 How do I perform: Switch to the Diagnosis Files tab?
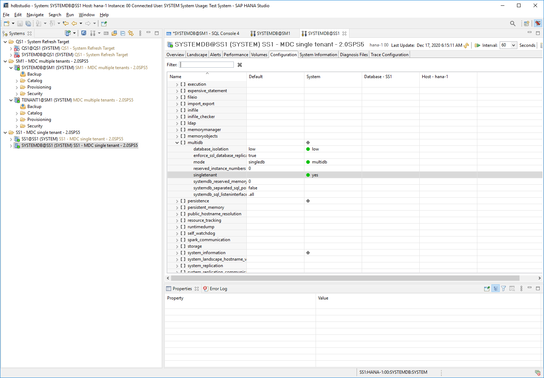pyautogui.click(x=354, y=55)
